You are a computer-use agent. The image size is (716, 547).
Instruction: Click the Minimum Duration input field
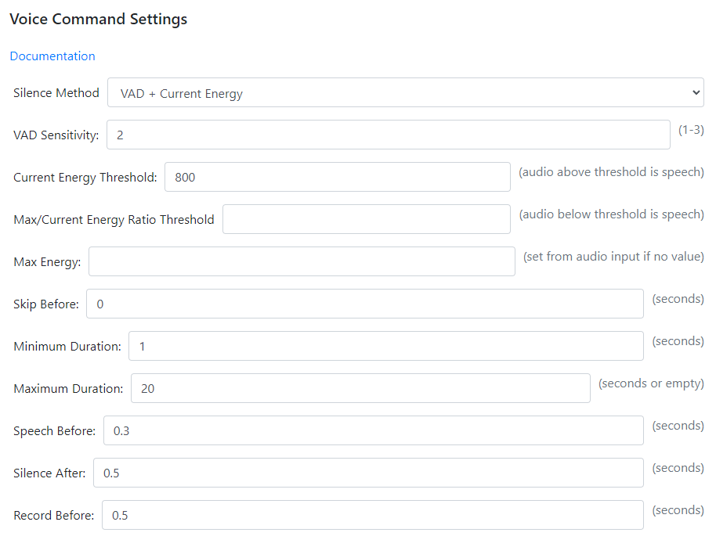386,346
